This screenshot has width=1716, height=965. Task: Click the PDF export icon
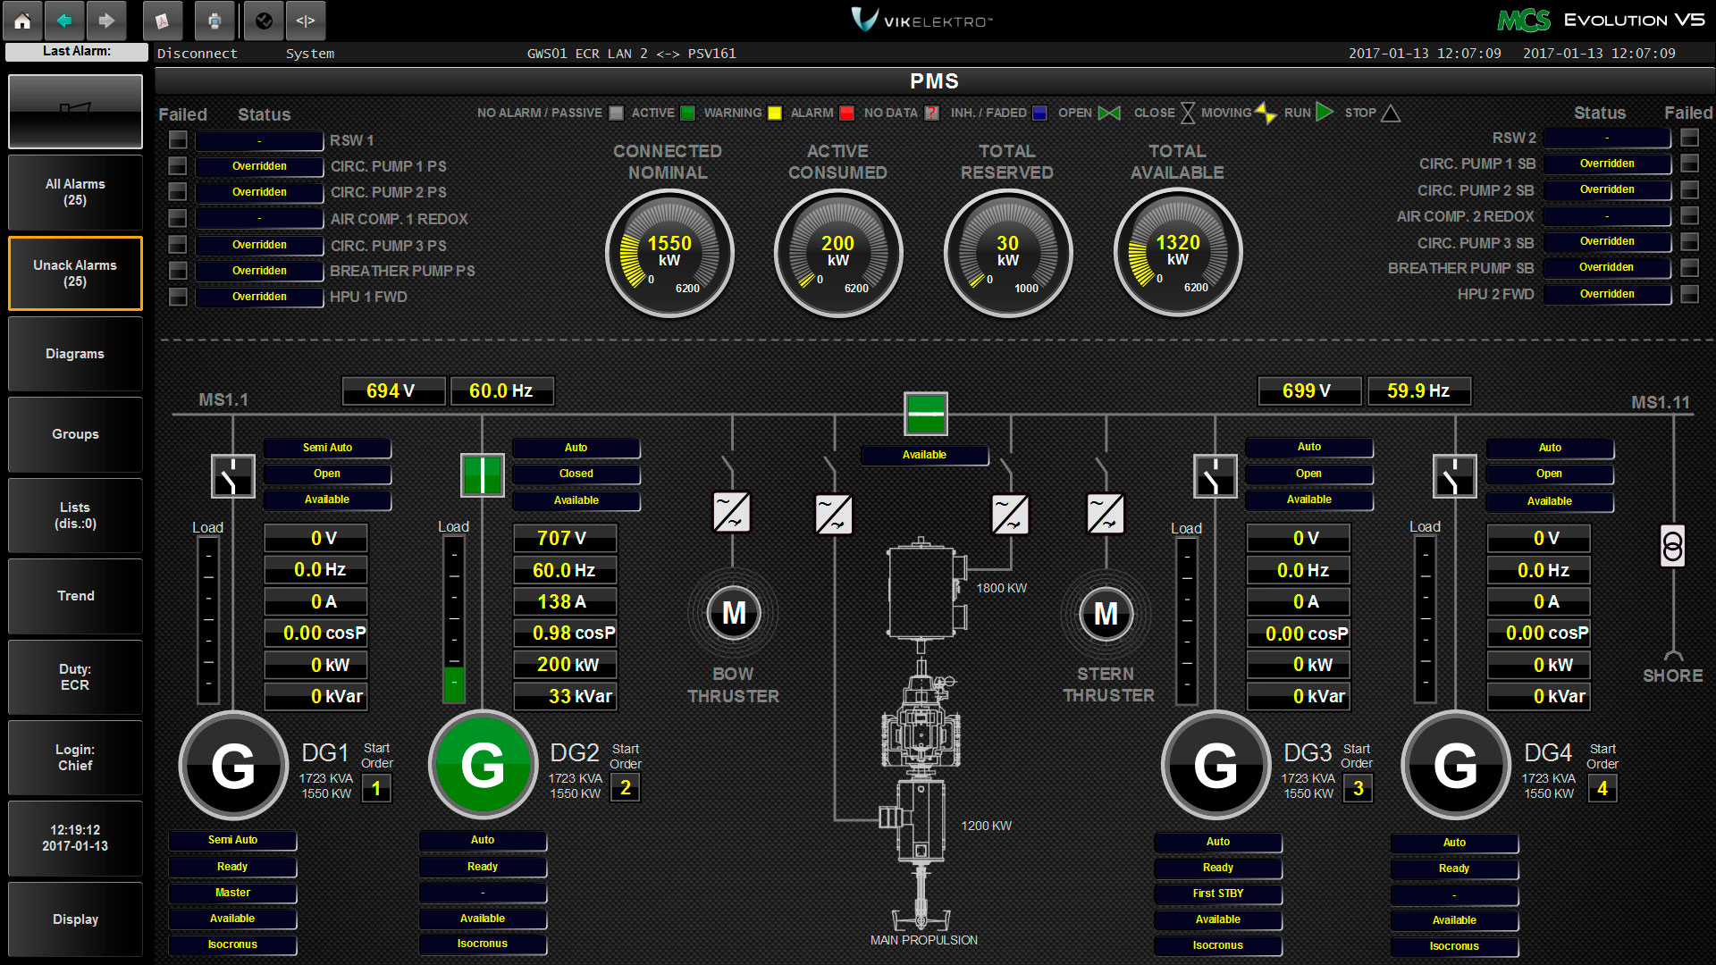pyautogui.click(x=162, y=21)
